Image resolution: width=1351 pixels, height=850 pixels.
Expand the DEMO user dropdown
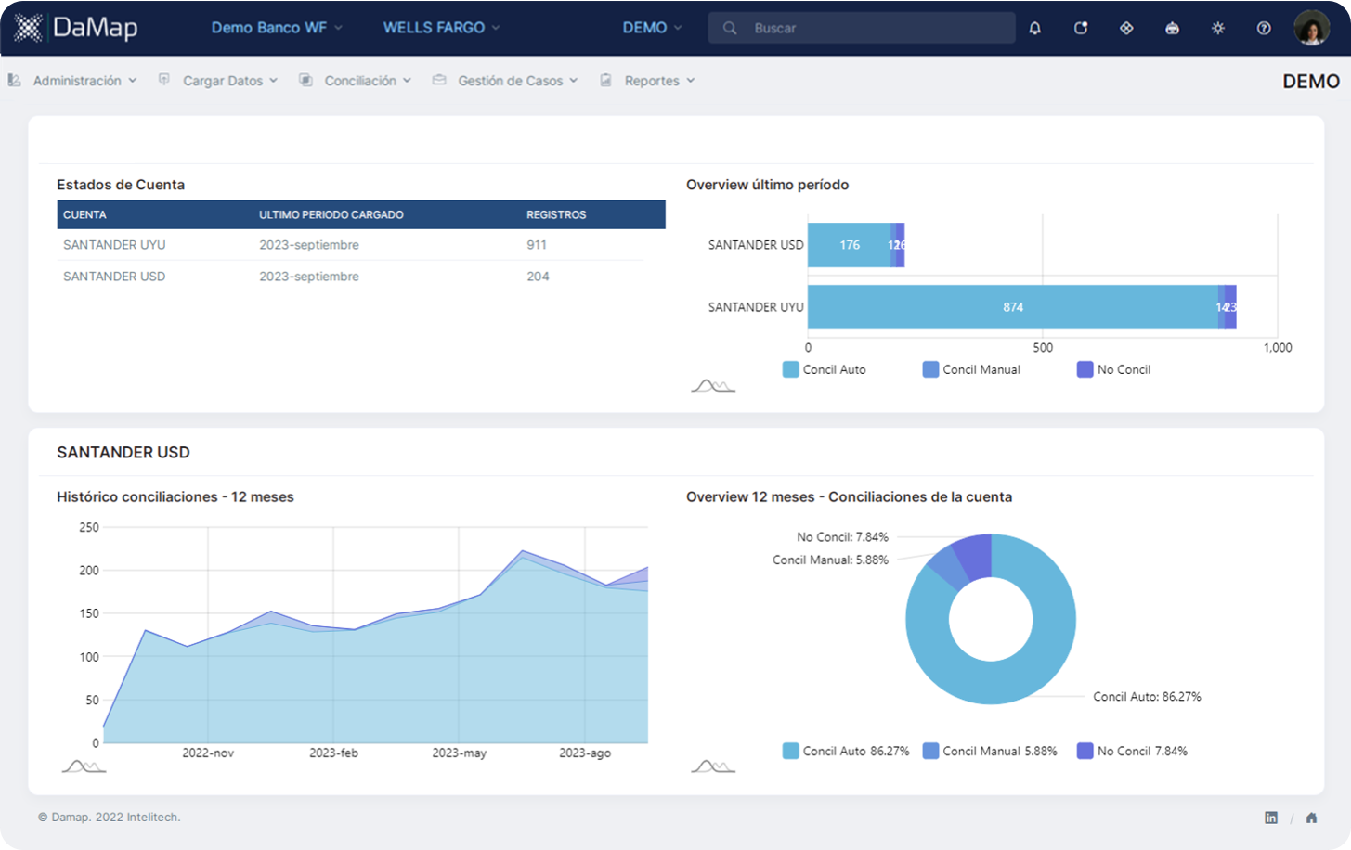tap(651, 28)
